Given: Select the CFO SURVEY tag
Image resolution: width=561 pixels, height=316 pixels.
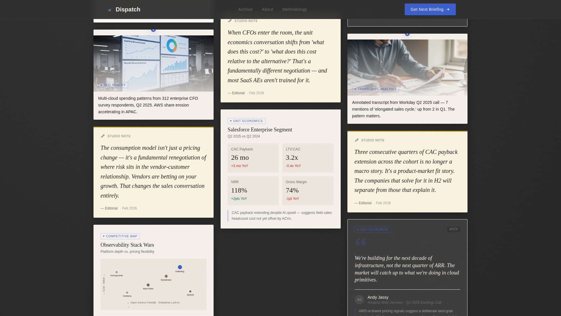Looking at the screenshot, I should pyautogui.click(x=113, y=85).
